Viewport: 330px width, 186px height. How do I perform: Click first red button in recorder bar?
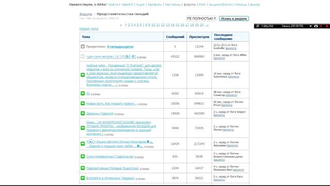pos(321,26)
